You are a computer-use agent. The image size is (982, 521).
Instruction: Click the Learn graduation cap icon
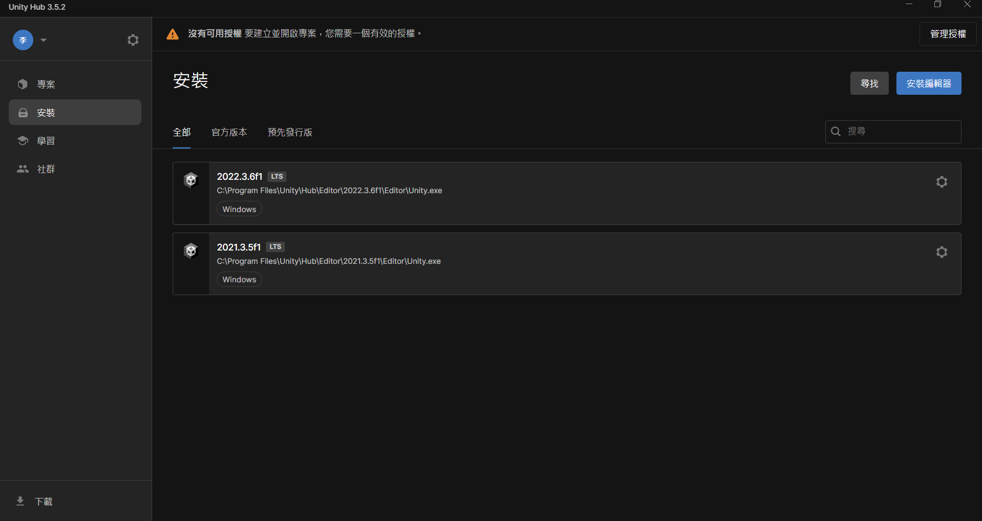pos(23,140)
